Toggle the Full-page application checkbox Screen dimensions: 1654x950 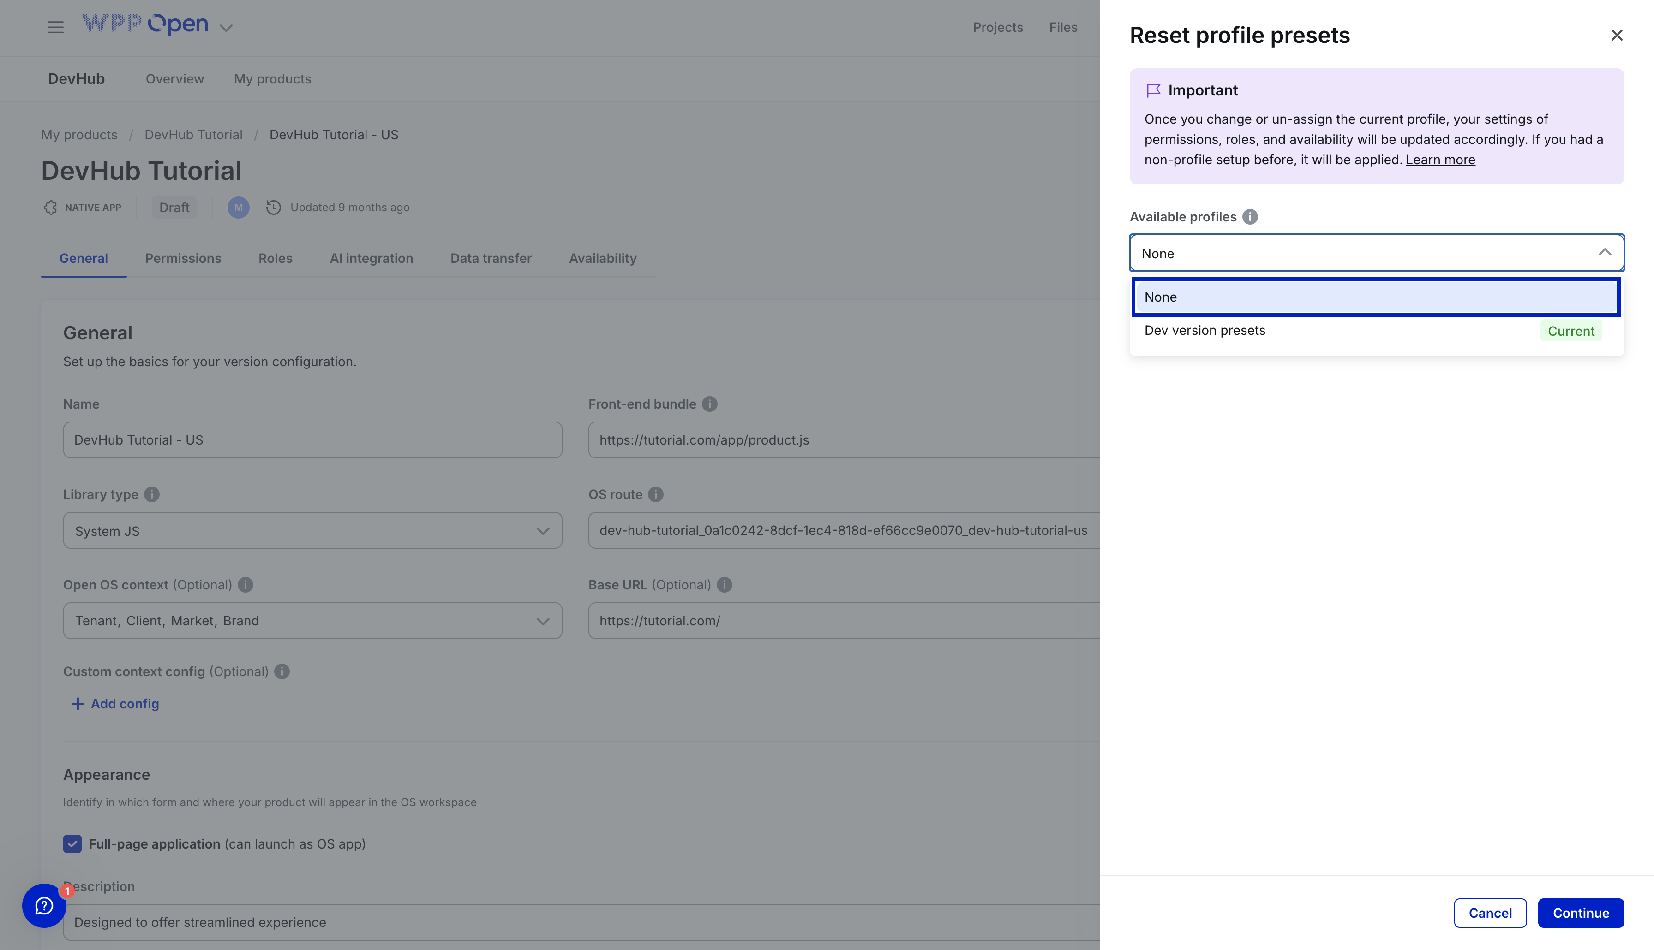click(x=72, y=843)
